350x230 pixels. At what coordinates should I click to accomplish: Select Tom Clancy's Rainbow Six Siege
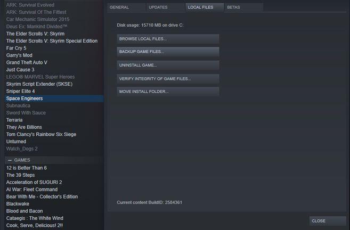(41, 134)
